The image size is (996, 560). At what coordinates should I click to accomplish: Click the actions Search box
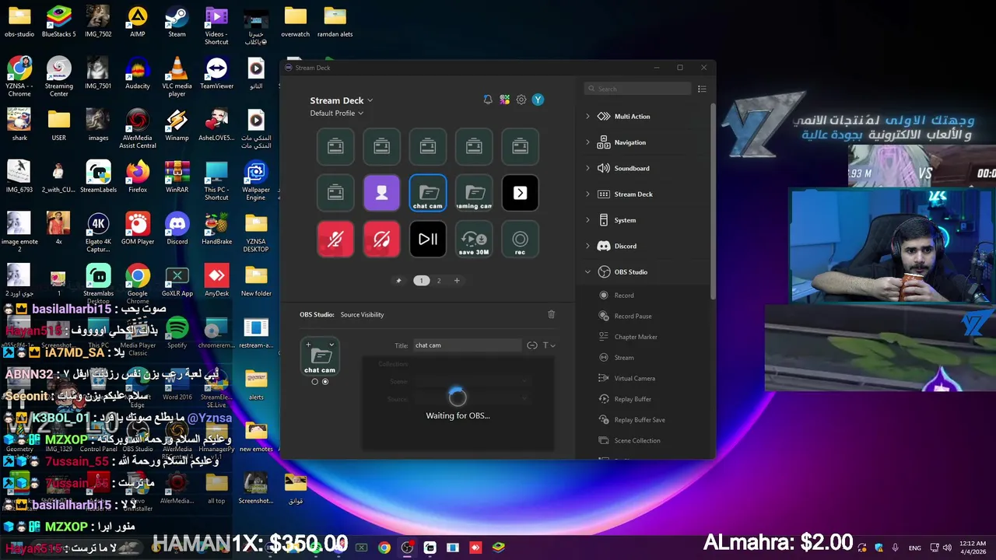(637, 89)
